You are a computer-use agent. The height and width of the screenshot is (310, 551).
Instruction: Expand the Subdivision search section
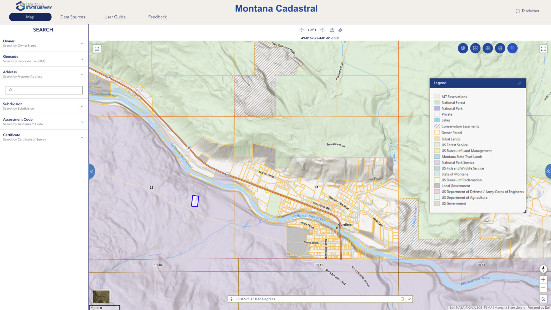pos(82,106)
